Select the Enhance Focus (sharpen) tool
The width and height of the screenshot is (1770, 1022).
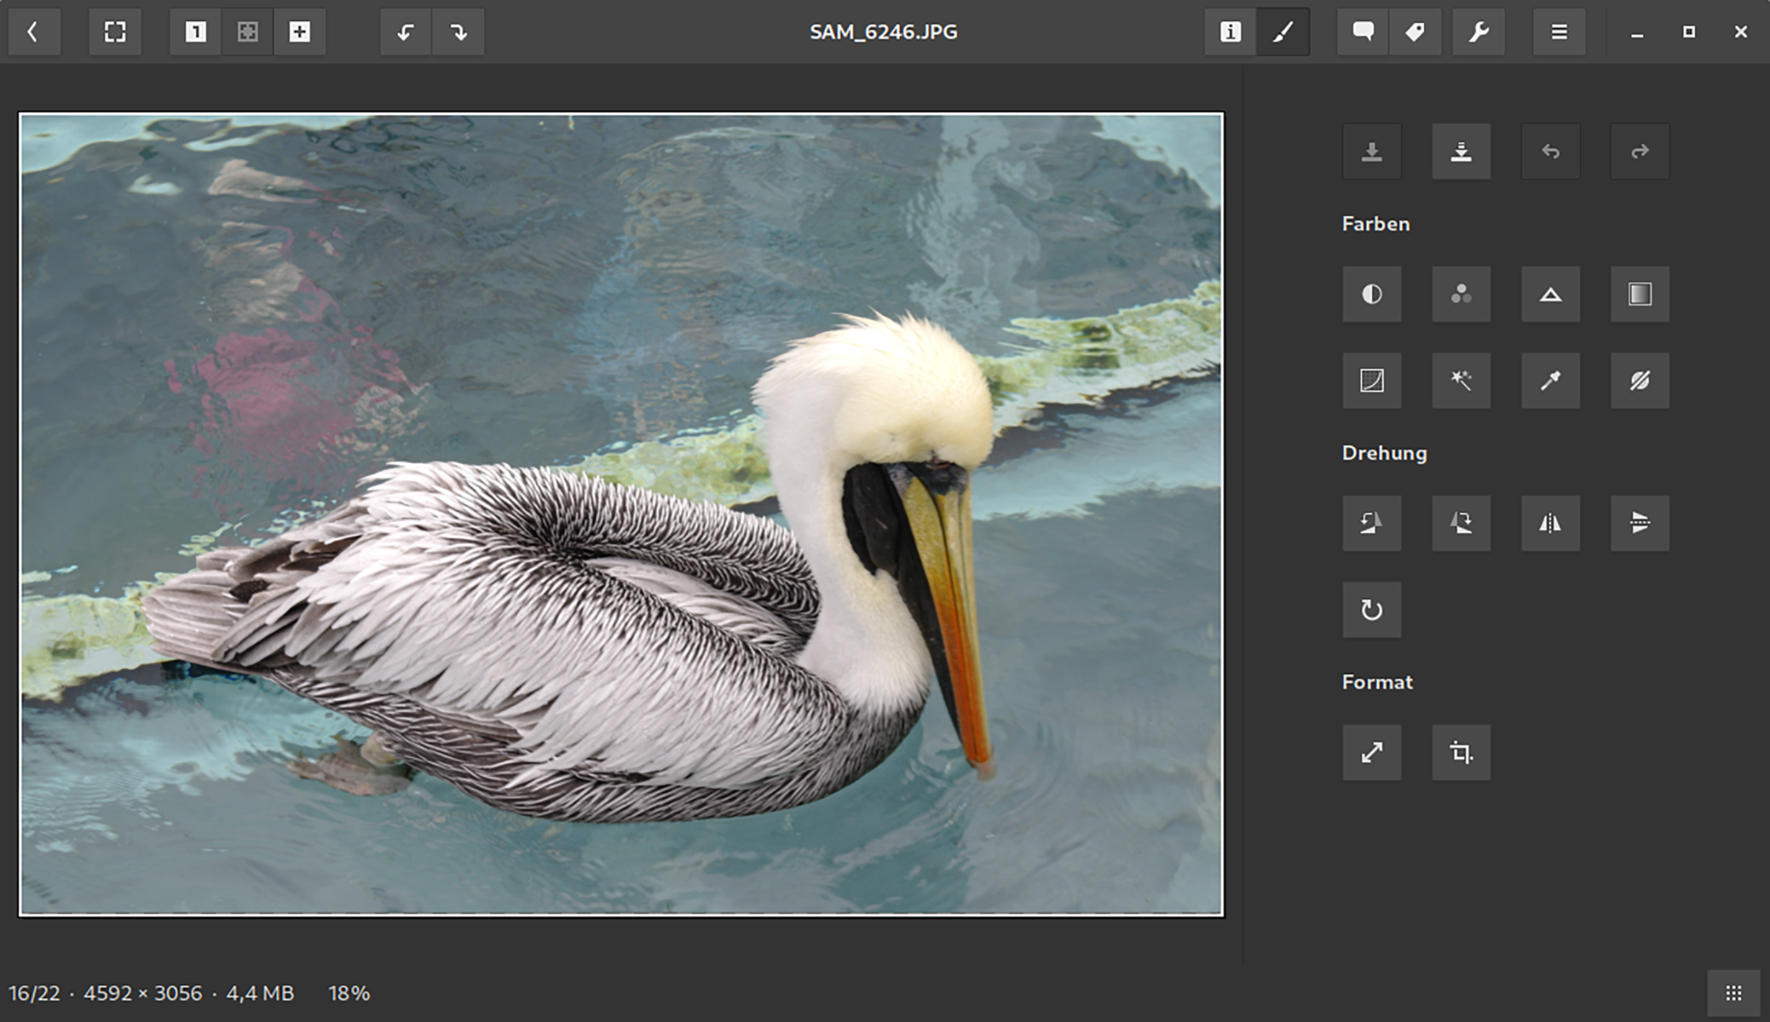tap(1550, 294)
